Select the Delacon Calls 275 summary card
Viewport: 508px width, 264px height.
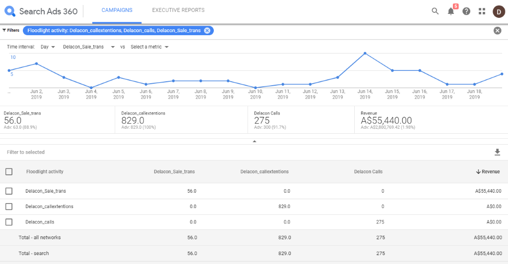click(301, 120)
